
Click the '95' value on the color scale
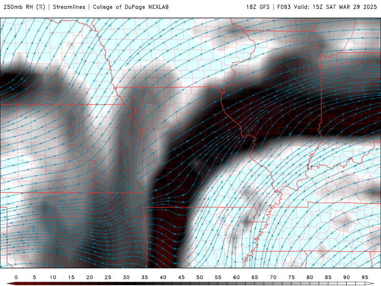tap(365, 277)
